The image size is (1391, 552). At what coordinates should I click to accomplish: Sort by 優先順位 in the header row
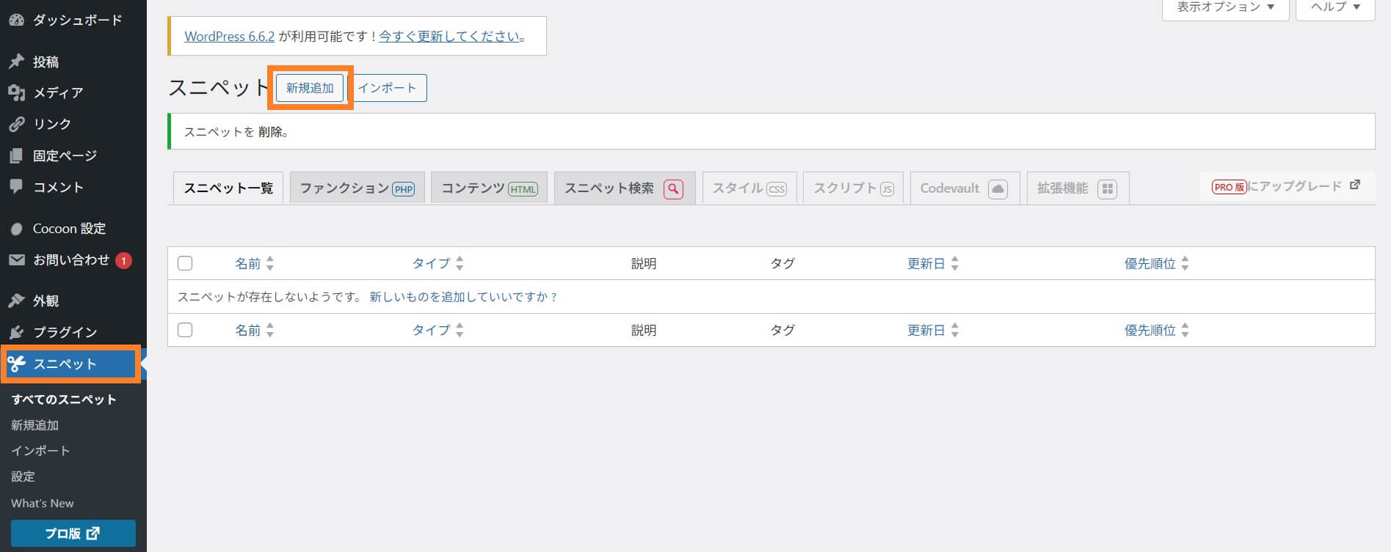1157,263
